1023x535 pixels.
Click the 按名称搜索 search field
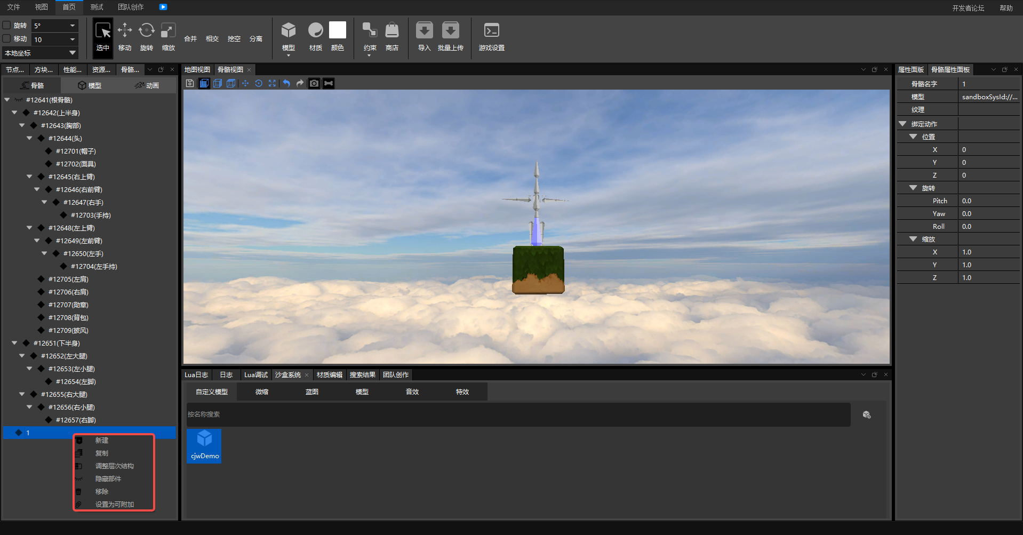point(517,414)
